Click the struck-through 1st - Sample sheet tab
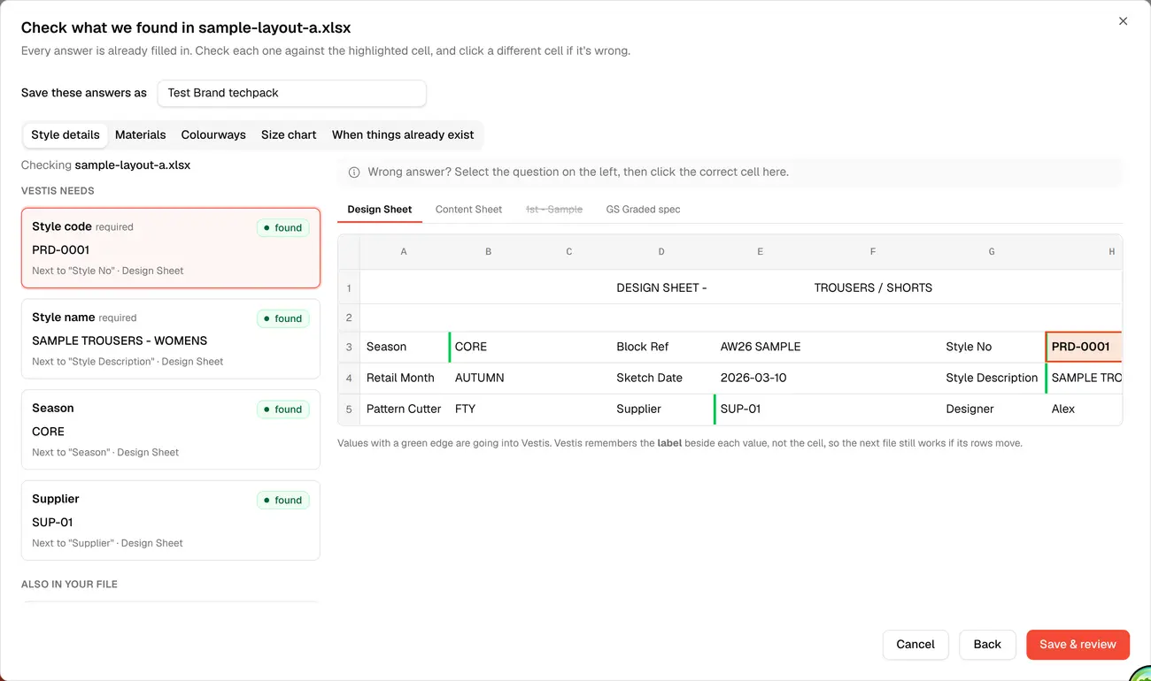 (554, 210)
